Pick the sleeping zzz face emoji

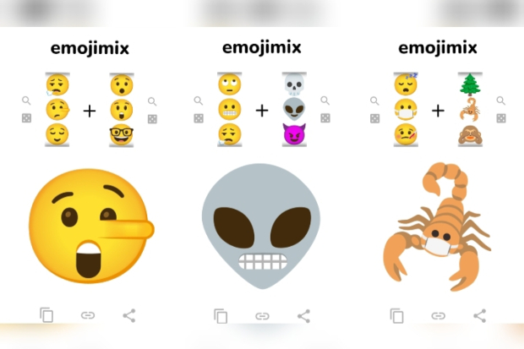[406, 85]
